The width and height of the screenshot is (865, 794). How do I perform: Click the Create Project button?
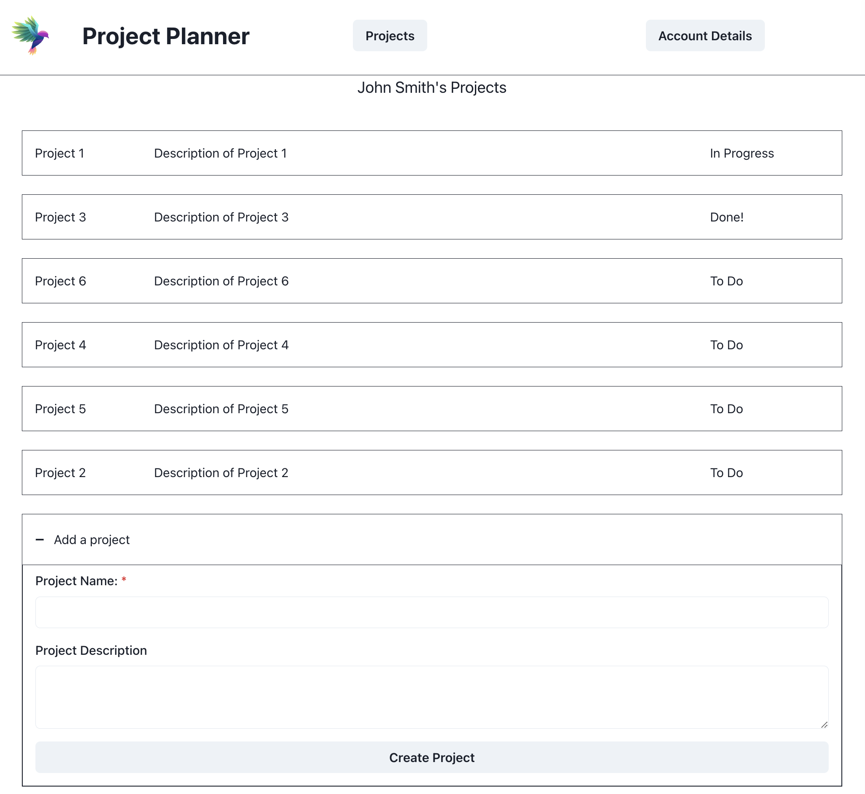[x=432, y=757]
